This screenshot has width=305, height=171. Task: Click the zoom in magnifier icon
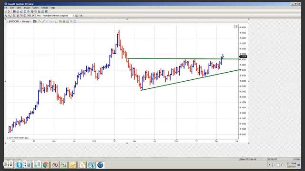tap(6, 16)
